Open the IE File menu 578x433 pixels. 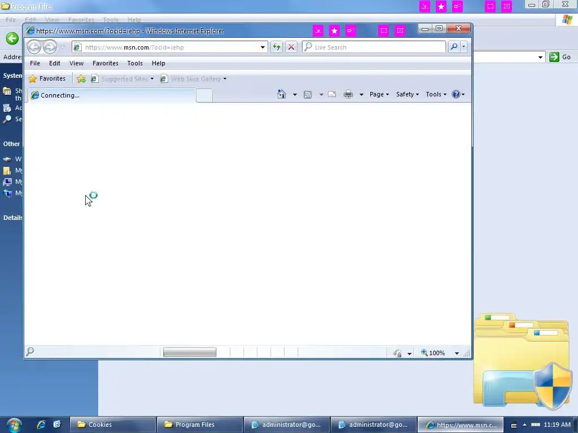35,63
